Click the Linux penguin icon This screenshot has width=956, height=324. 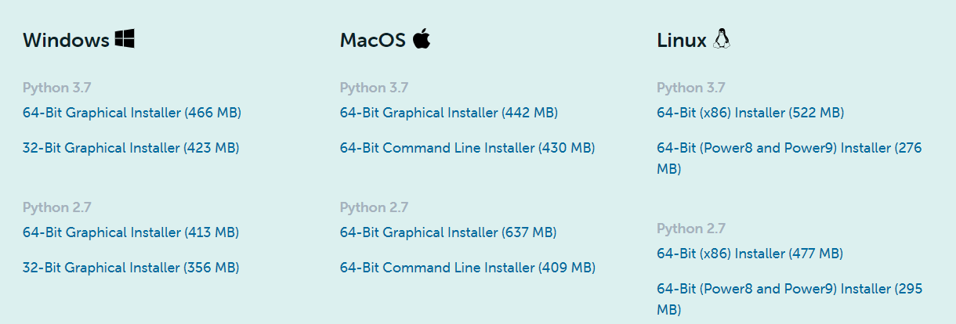click(x=722, y=39)
